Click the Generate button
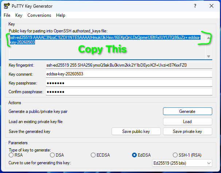 coord(187,111)
